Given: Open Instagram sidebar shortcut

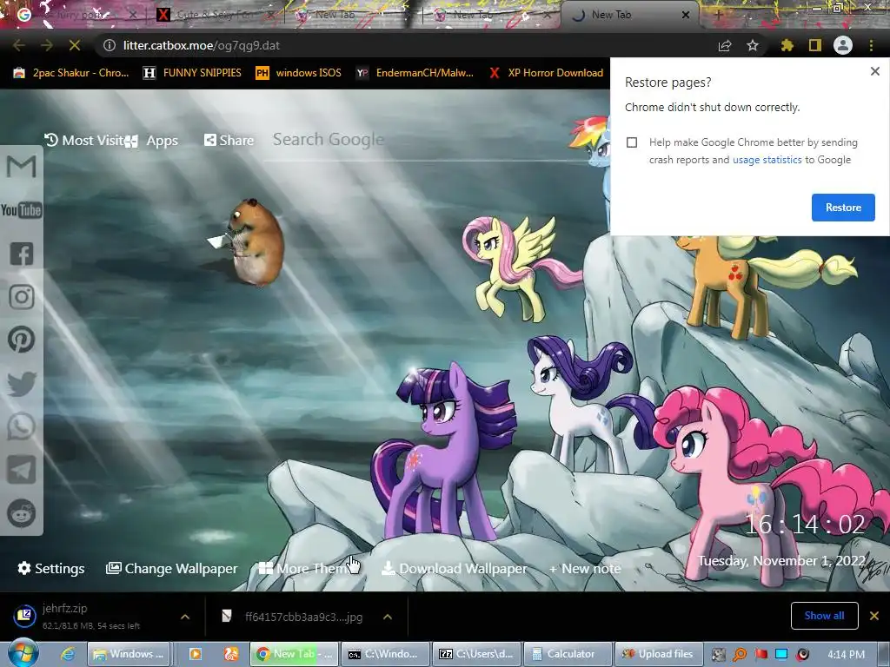Looking at the screenshot, I should 22,297.
